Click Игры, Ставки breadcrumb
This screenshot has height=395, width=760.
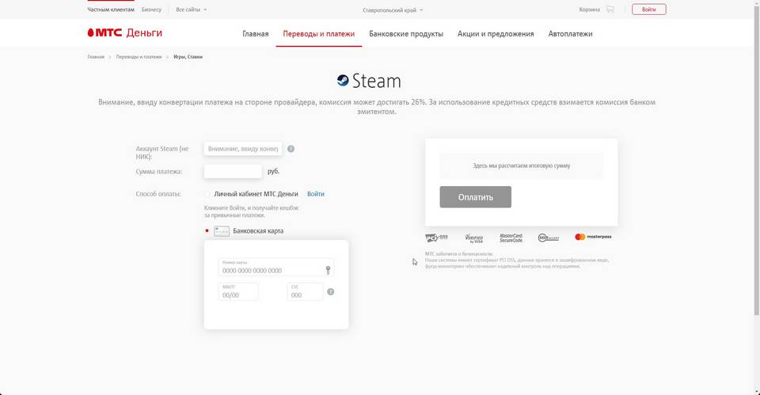tap(188, 57)
